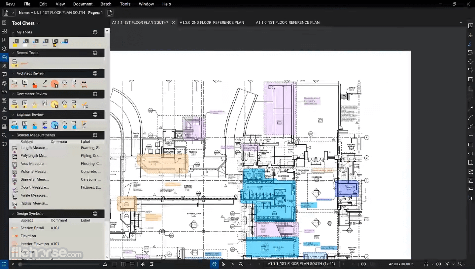This screenshot has height=269, width=475.
Task: Select the Interior Elevation symbol row
Action: click(x=57, y=244)
